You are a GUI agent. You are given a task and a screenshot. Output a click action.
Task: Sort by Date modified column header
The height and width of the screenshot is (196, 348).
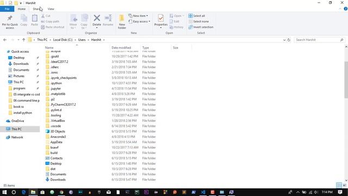coord(121,47)
